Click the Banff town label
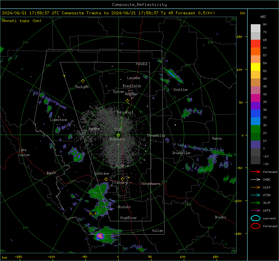Viewport: 279px width, 261px height. point(51,173)
